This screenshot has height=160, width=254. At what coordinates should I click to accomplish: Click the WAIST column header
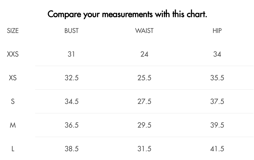tap(144, 31)
